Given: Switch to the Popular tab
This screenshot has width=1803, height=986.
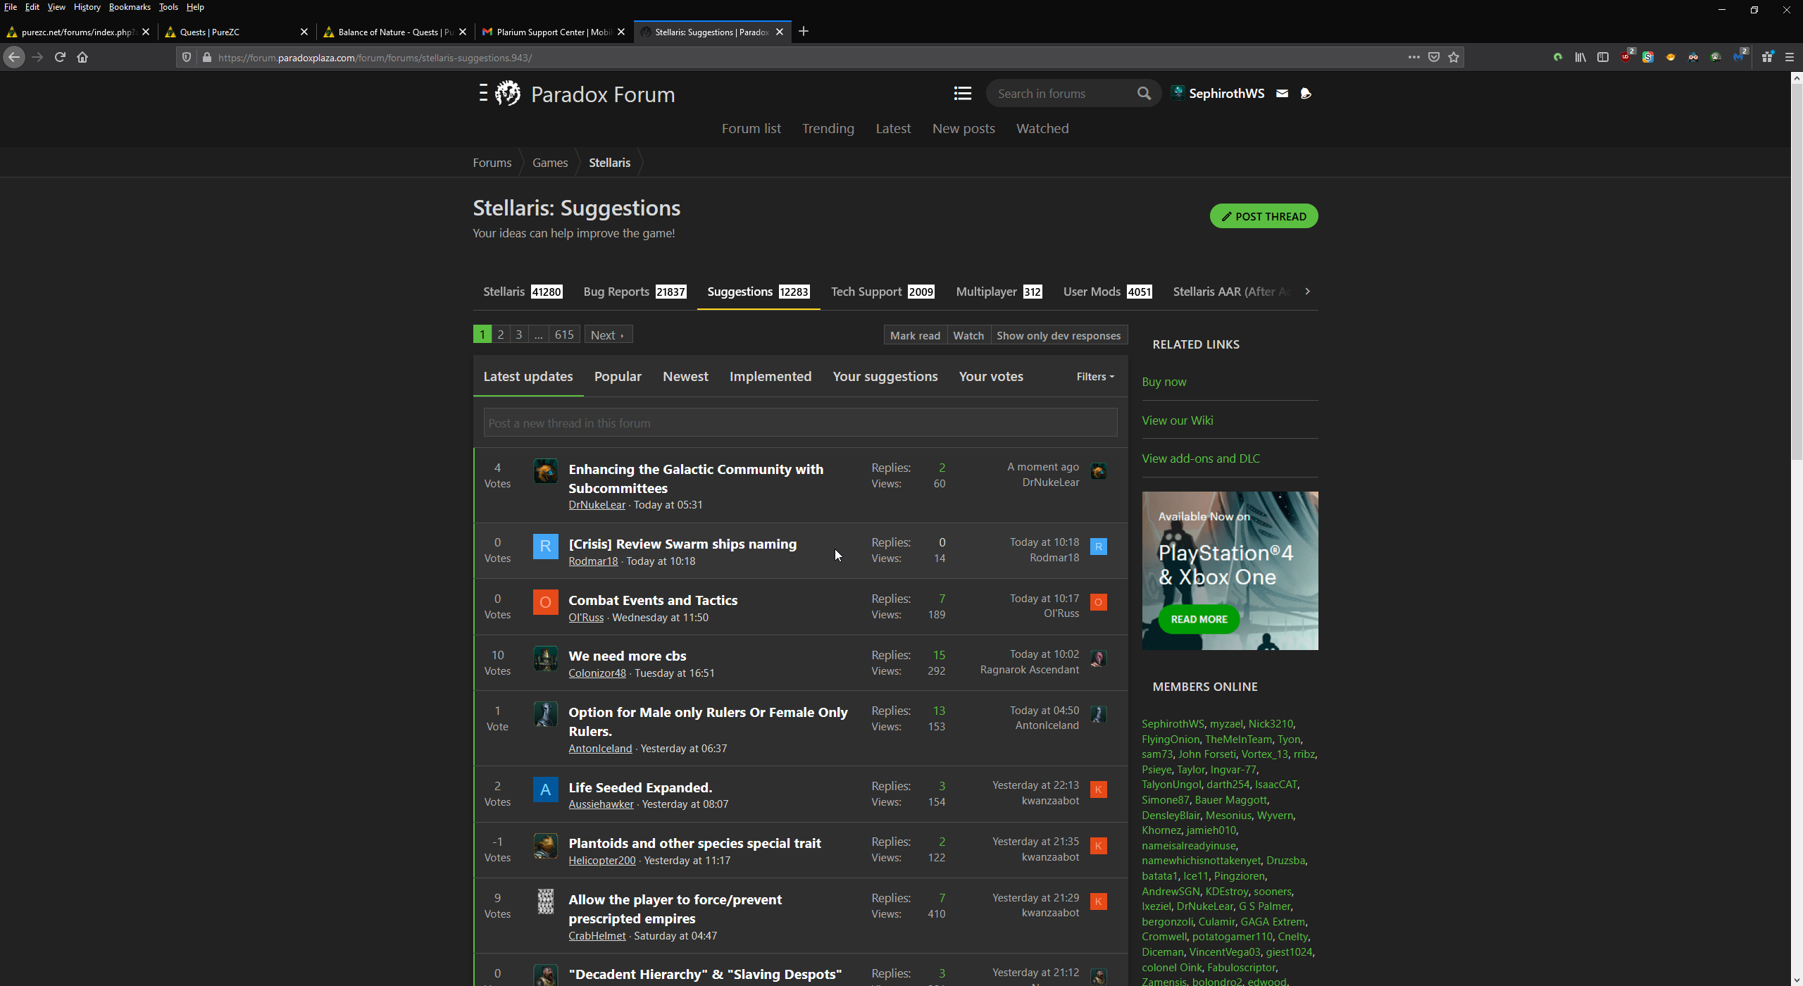Looking at the screenshot, I should click(617, 377).
